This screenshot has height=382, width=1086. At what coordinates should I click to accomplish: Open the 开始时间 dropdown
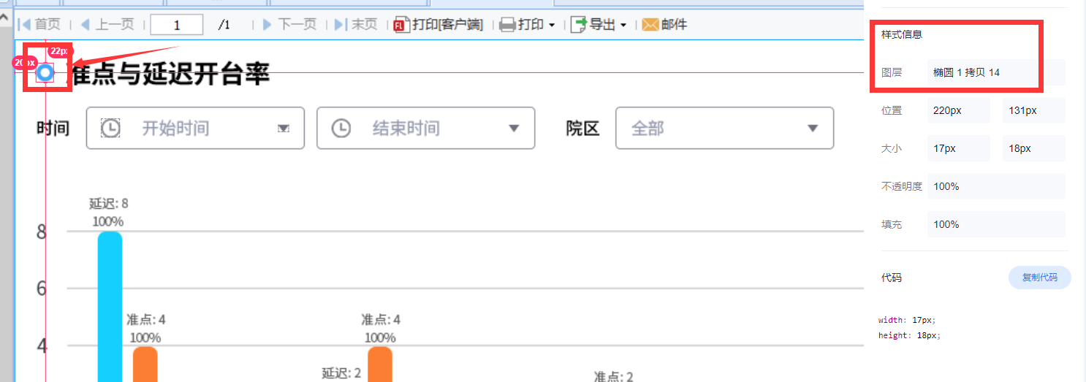(284, 129)
